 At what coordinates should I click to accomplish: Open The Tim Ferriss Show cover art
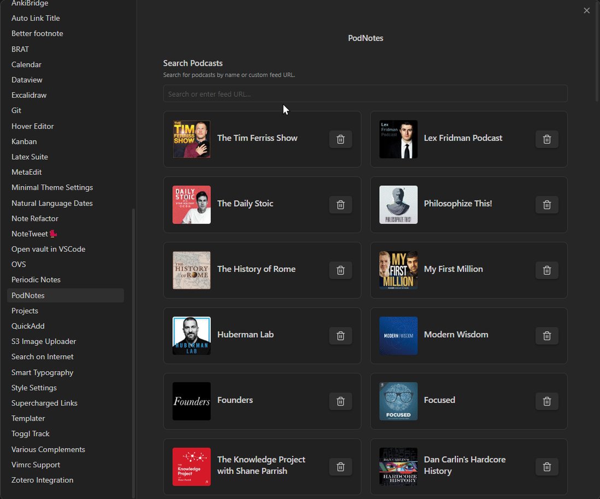tap(191, 139)
